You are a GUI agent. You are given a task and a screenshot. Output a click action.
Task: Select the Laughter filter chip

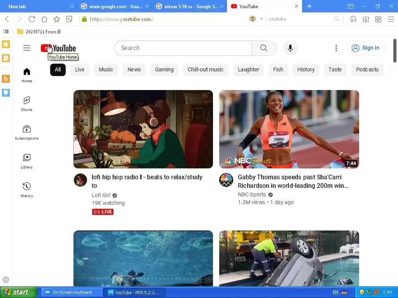click(248, 70)
